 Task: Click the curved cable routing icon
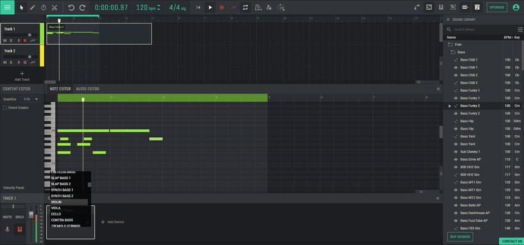click(417, 7)
